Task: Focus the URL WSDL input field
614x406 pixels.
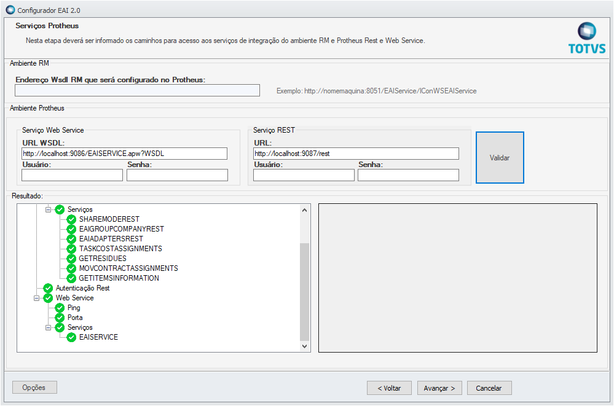Action: pyautogui.click(x=125, y=154)
